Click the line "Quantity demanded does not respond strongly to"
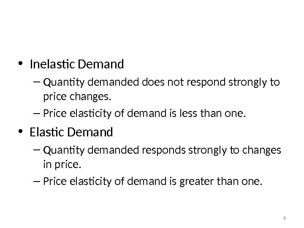 161,81
